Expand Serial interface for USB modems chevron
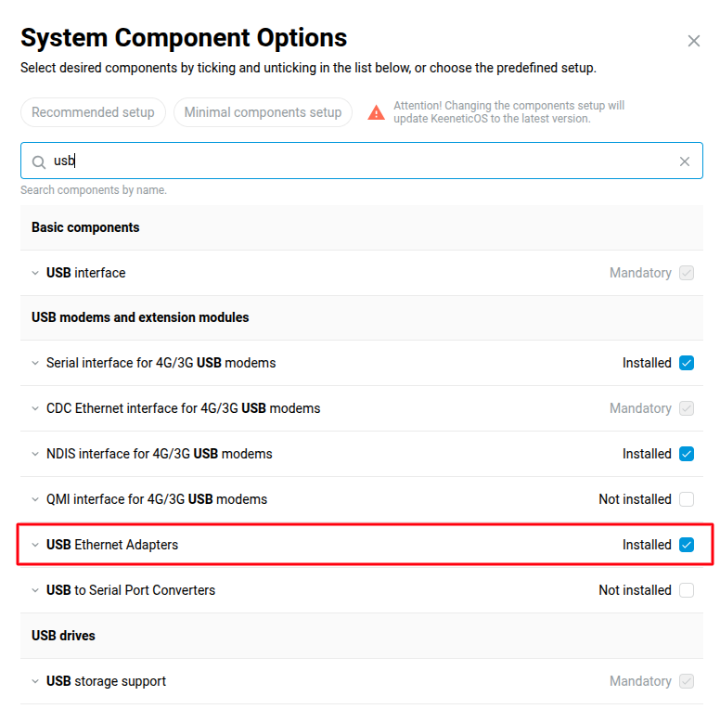The width and height of the screenshot is (720, 709). coord(35,363)
